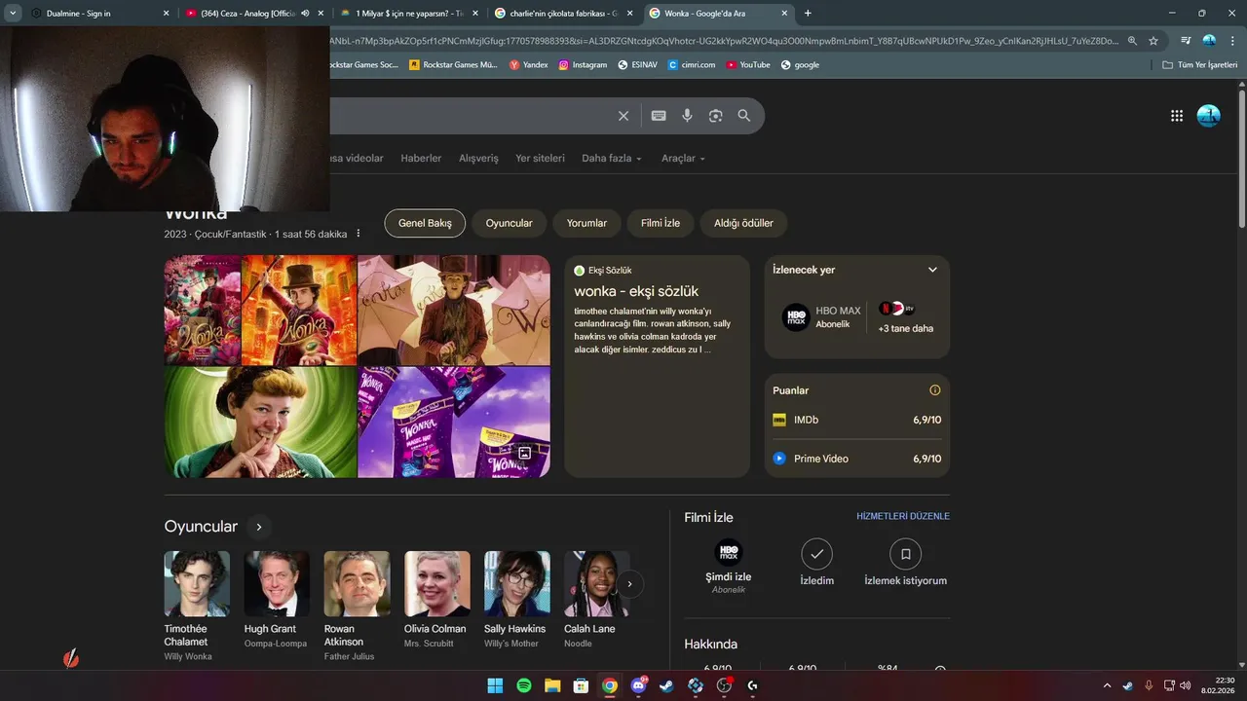
Task: Switch to charlie'nin çikolata fabrikası tab
Action: click(x=563, y=14)
